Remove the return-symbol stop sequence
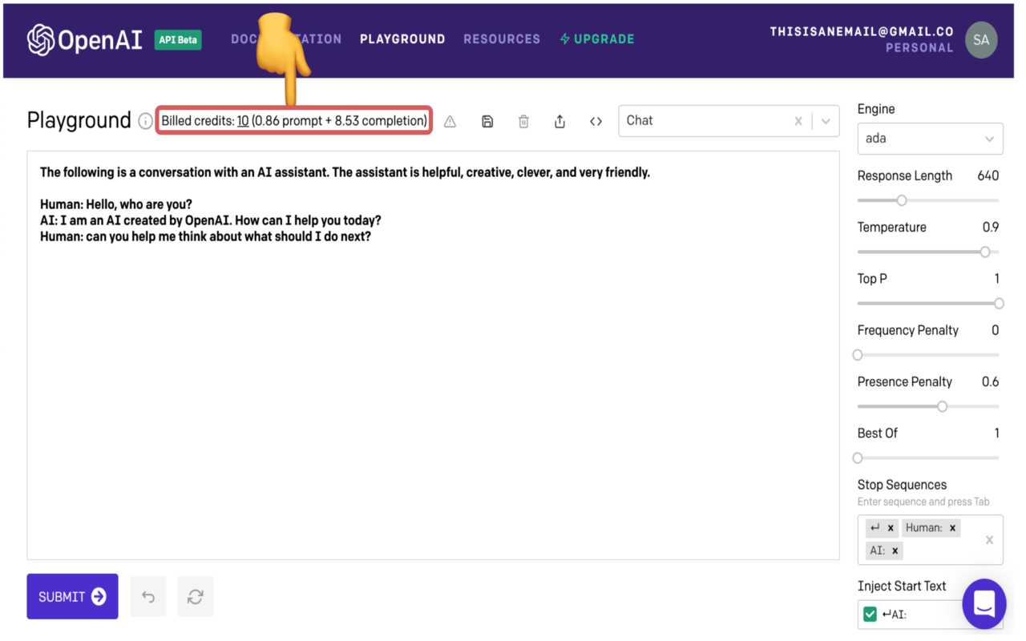Viewport: 1026px width, 641px height. pos(891,528)
